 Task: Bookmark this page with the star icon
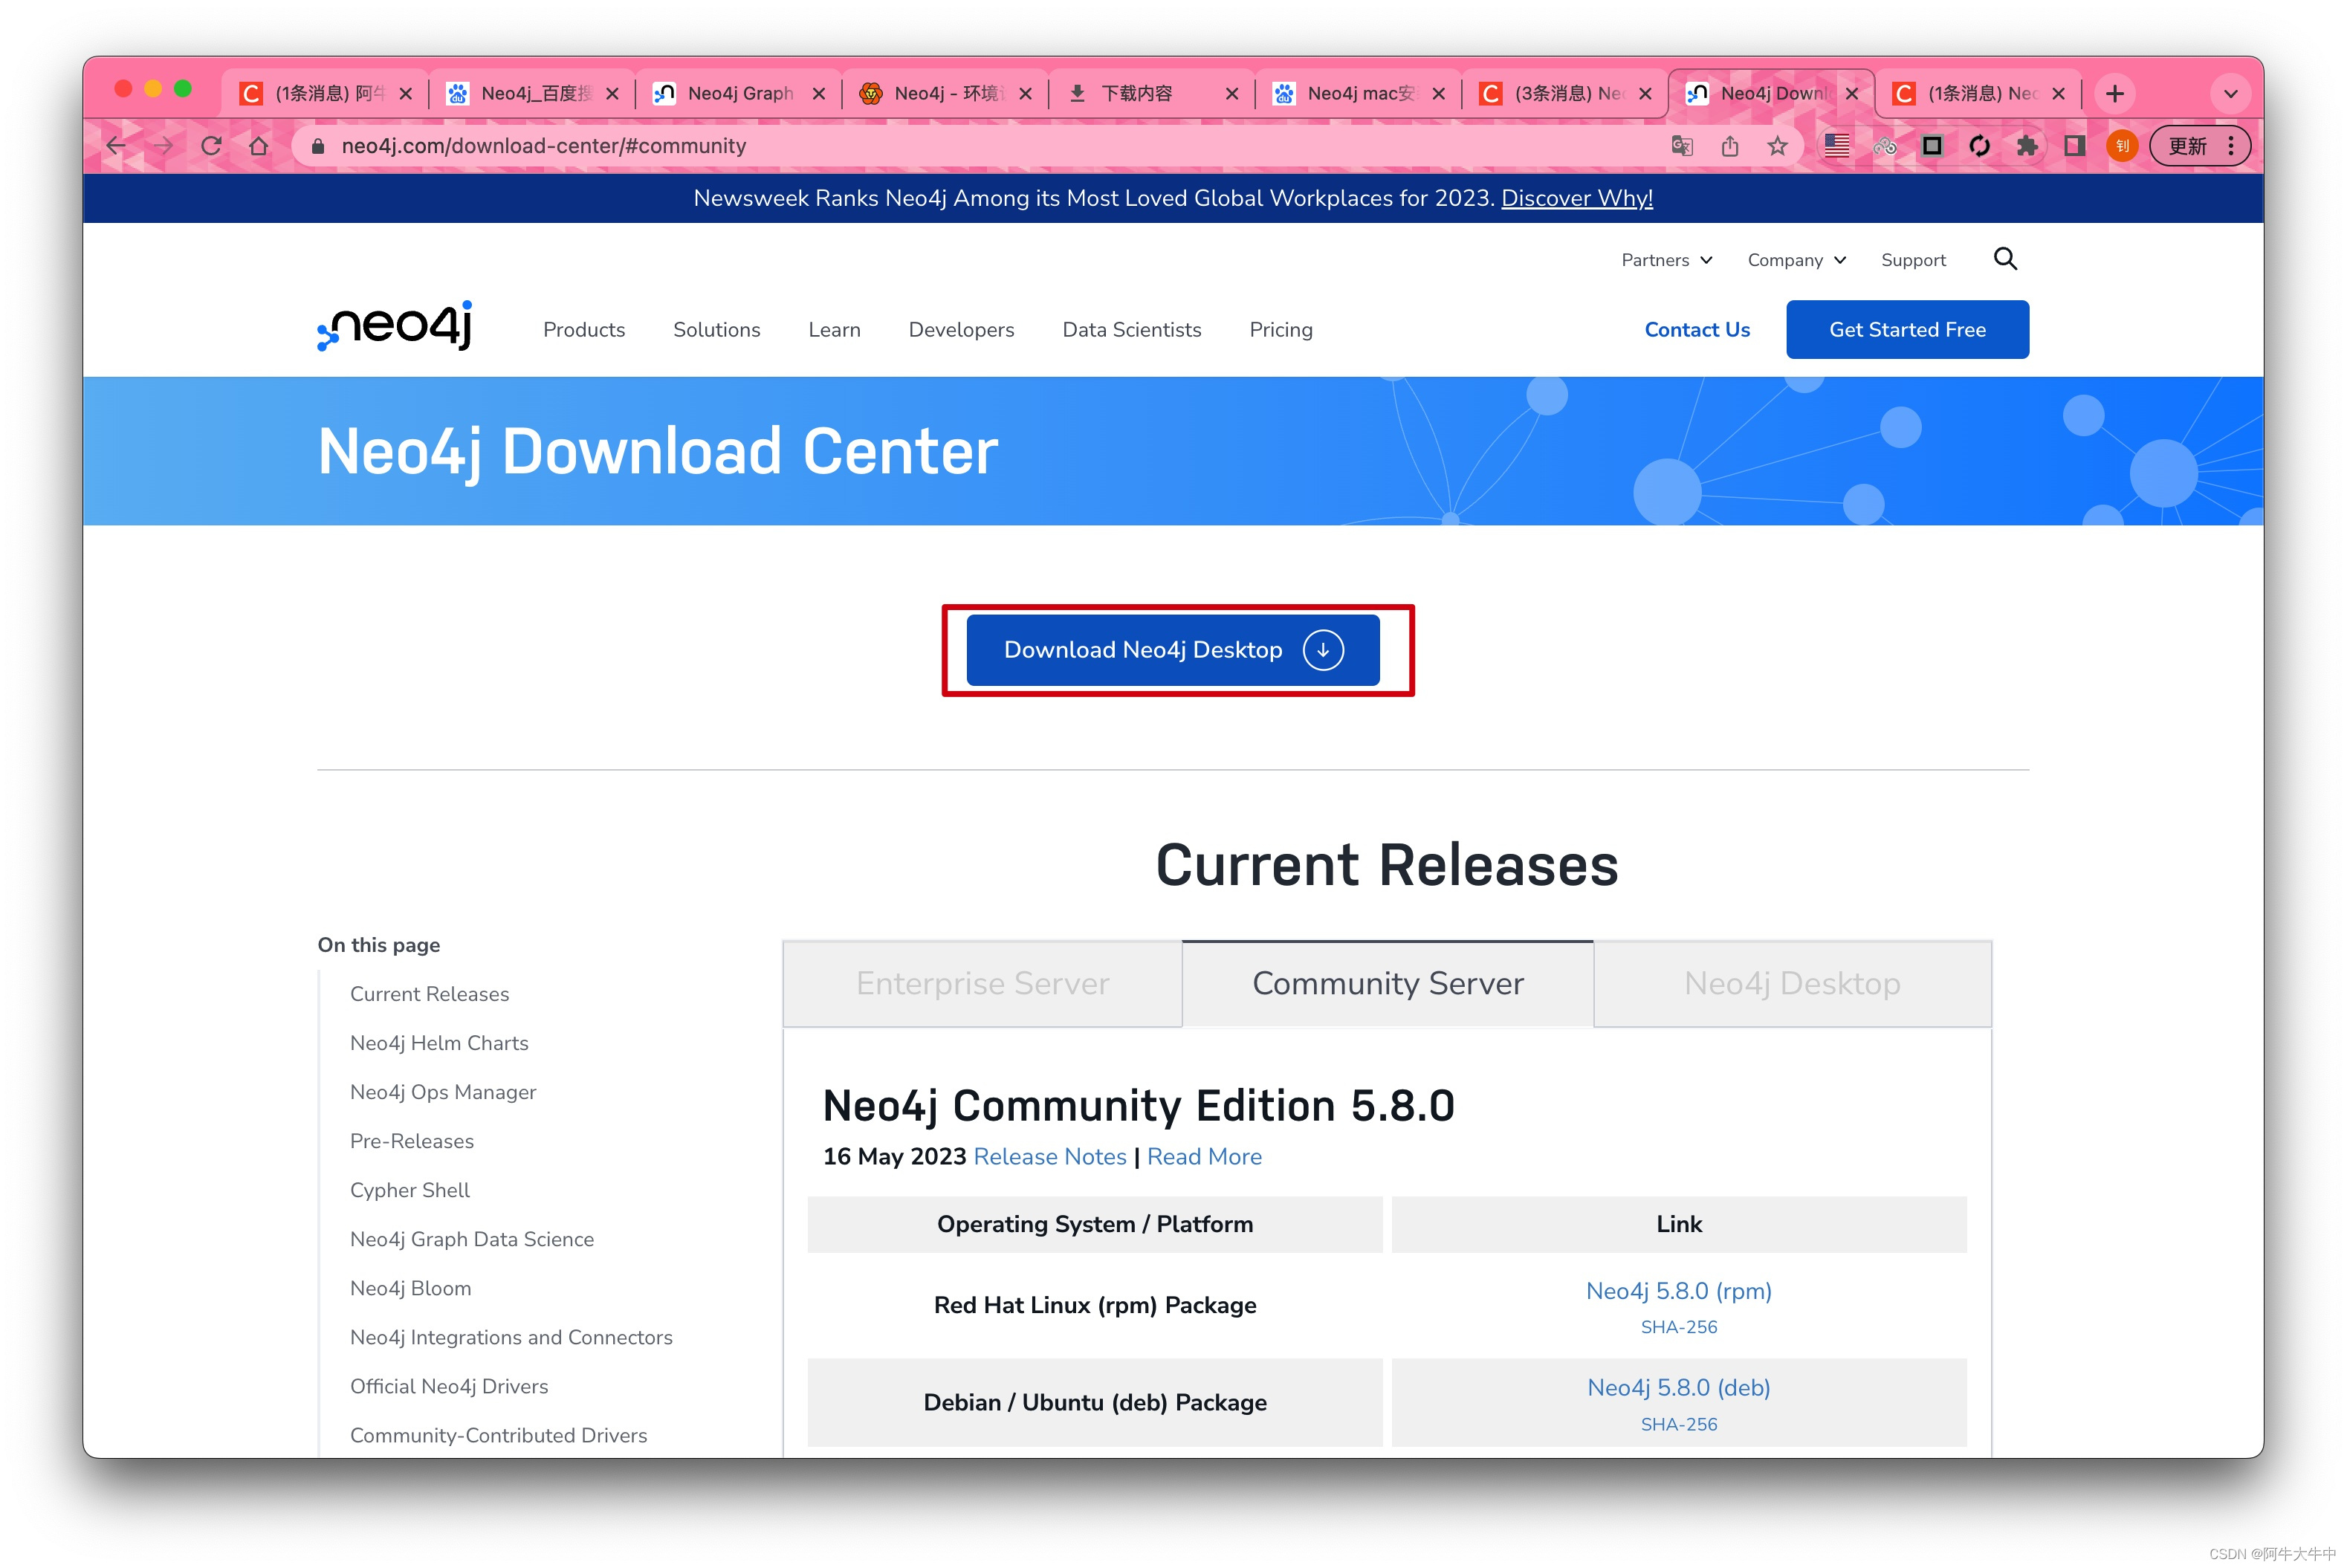tap(1777, 146)
